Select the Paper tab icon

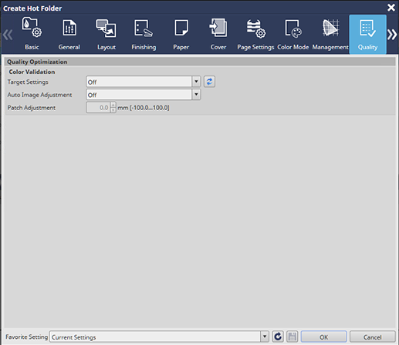(x=181, y=28)
